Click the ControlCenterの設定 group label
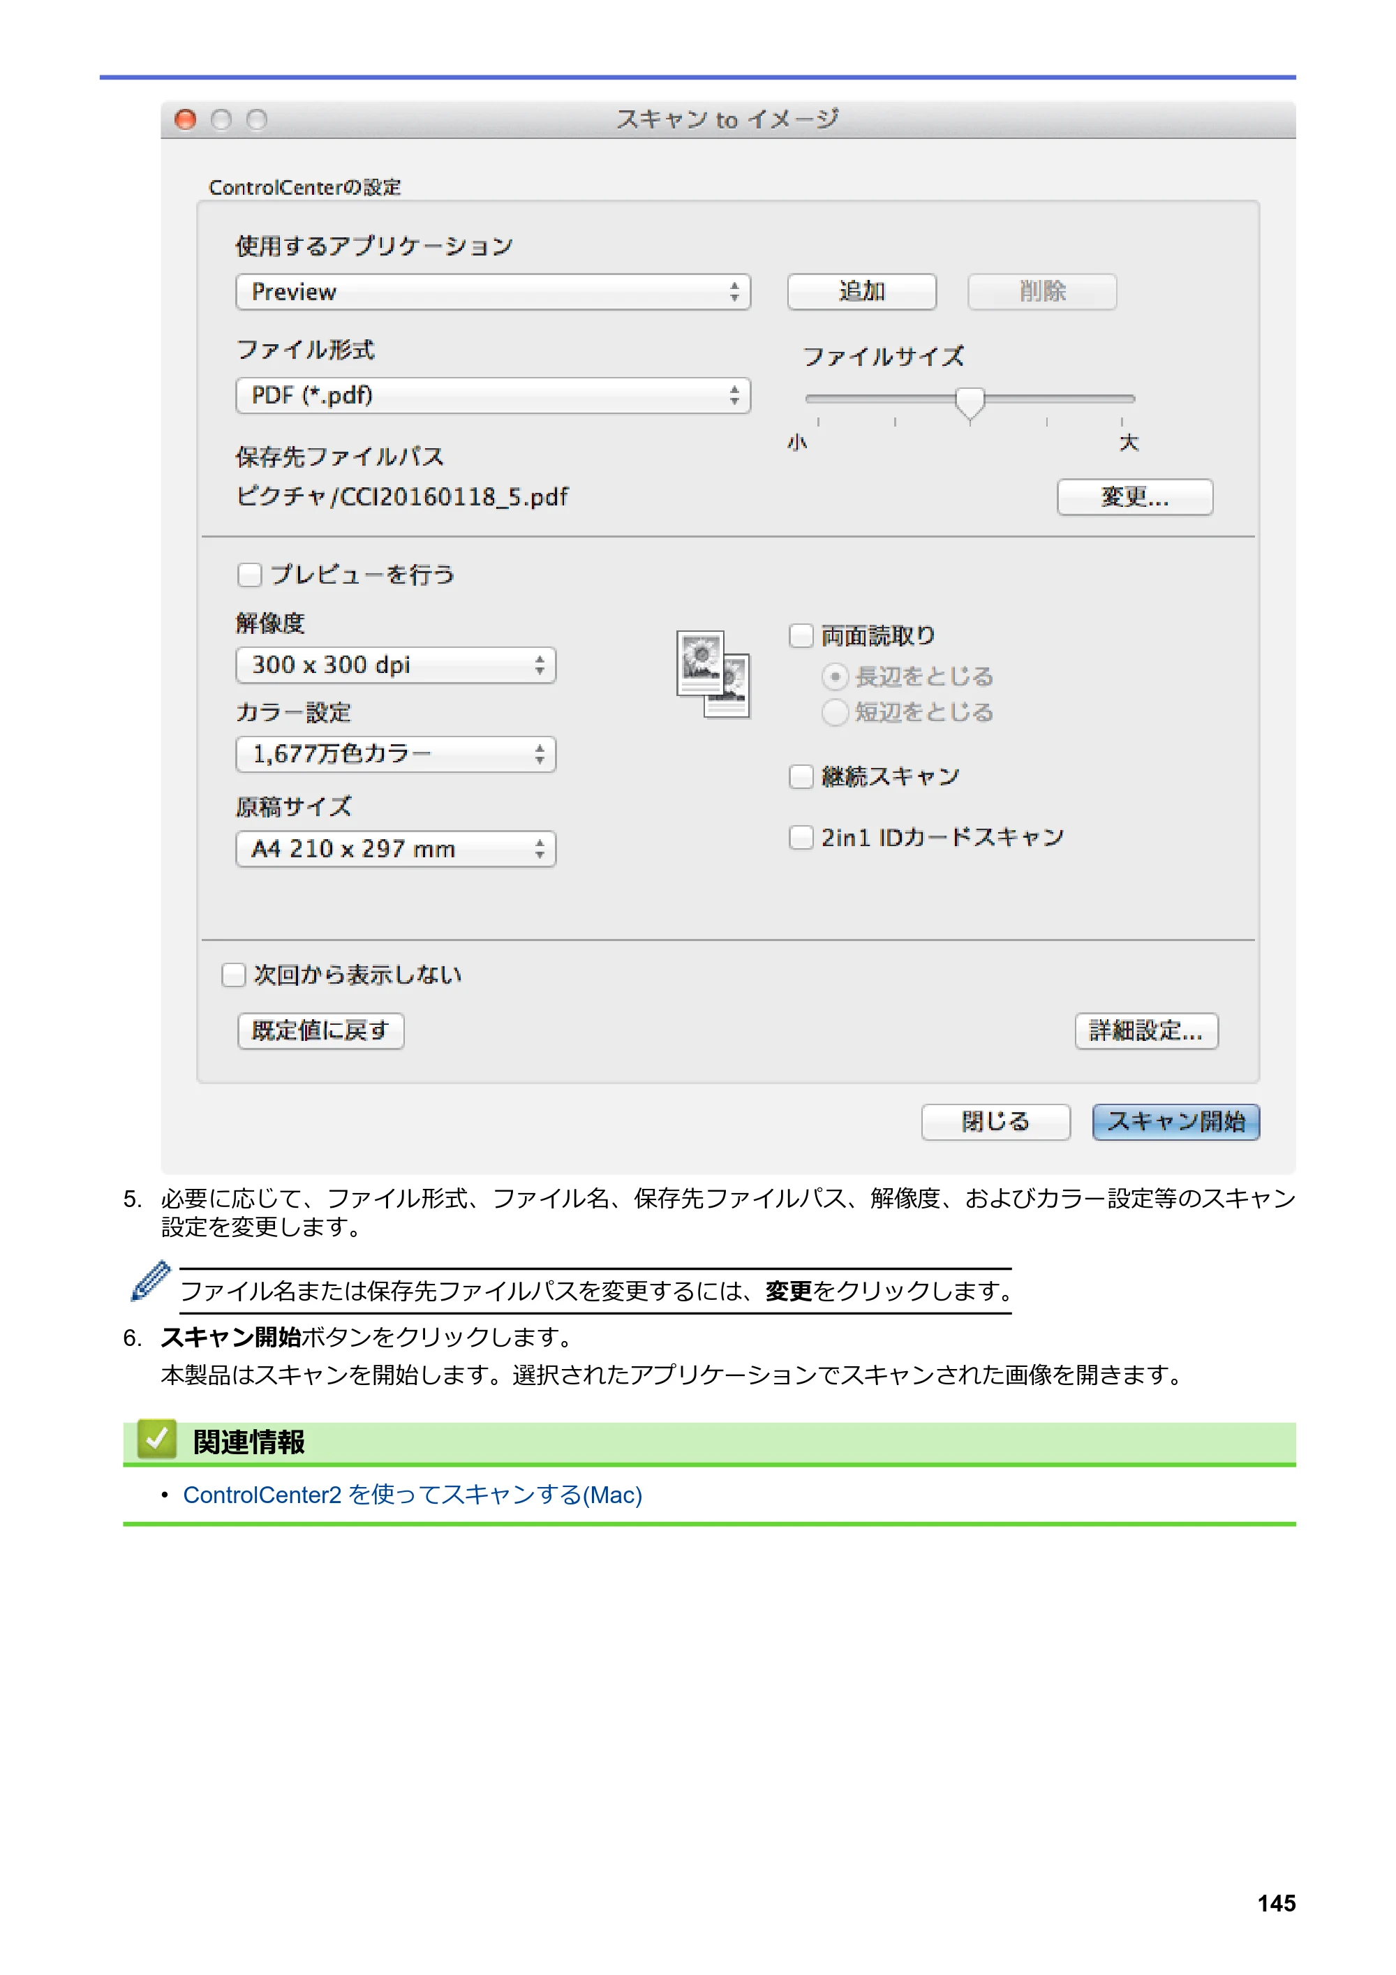 point(304,188)
